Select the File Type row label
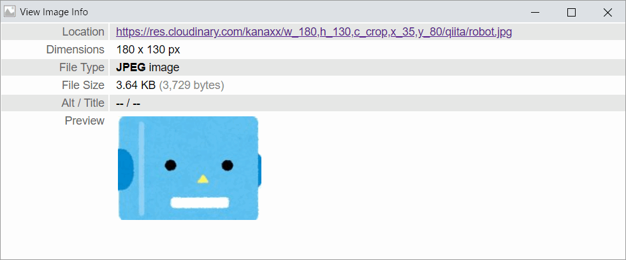This screenshot has width=626, height=260. coord(82,67)
